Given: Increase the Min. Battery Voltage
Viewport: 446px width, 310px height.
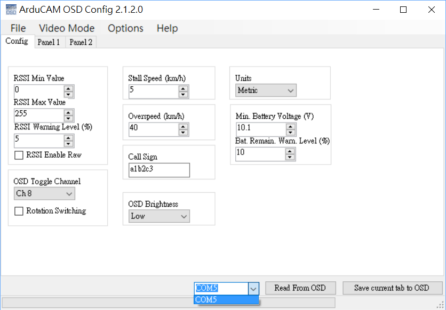Looking at the screenshot, I should pos(290,126).
